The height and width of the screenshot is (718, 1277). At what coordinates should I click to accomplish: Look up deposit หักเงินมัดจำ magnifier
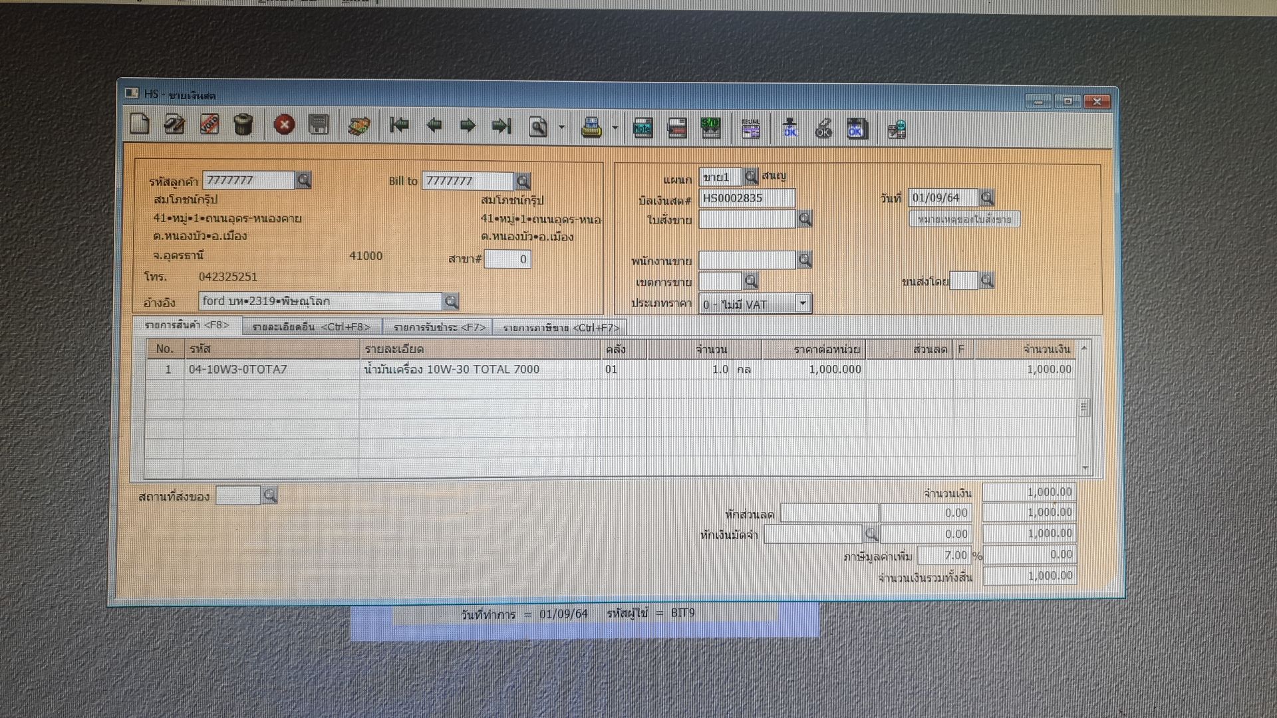[x=871, y=534]
